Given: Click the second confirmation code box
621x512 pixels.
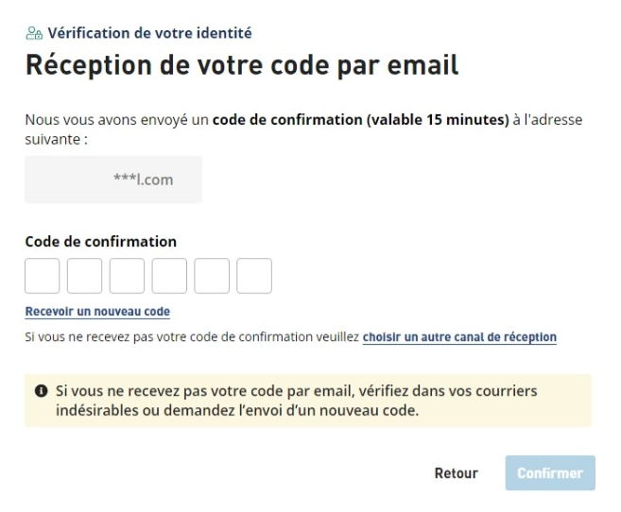Looking at the screenshot, I should point(84,276).
